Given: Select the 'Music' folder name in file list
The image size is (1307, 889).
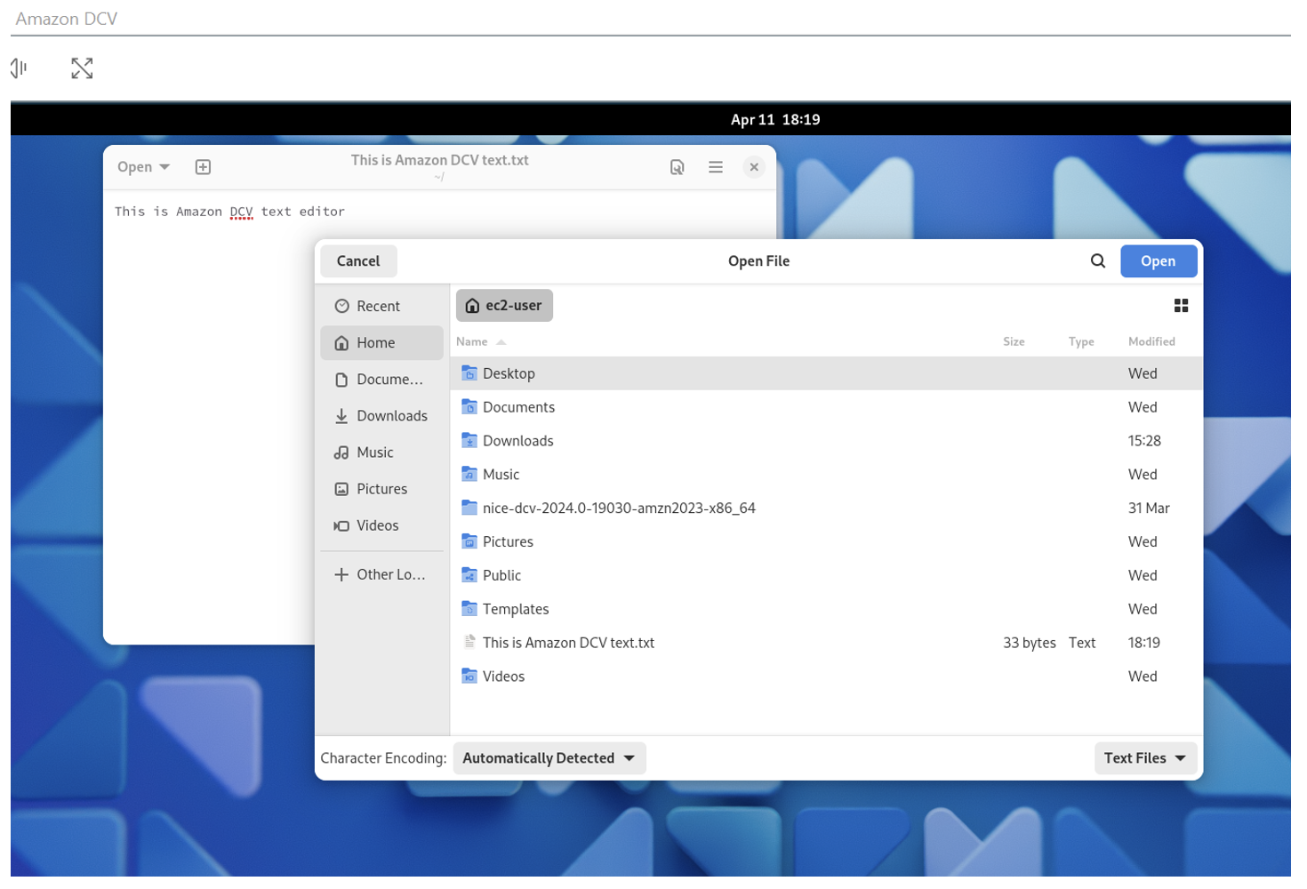Looking at the screenshot, I should [x=501, y=475].
